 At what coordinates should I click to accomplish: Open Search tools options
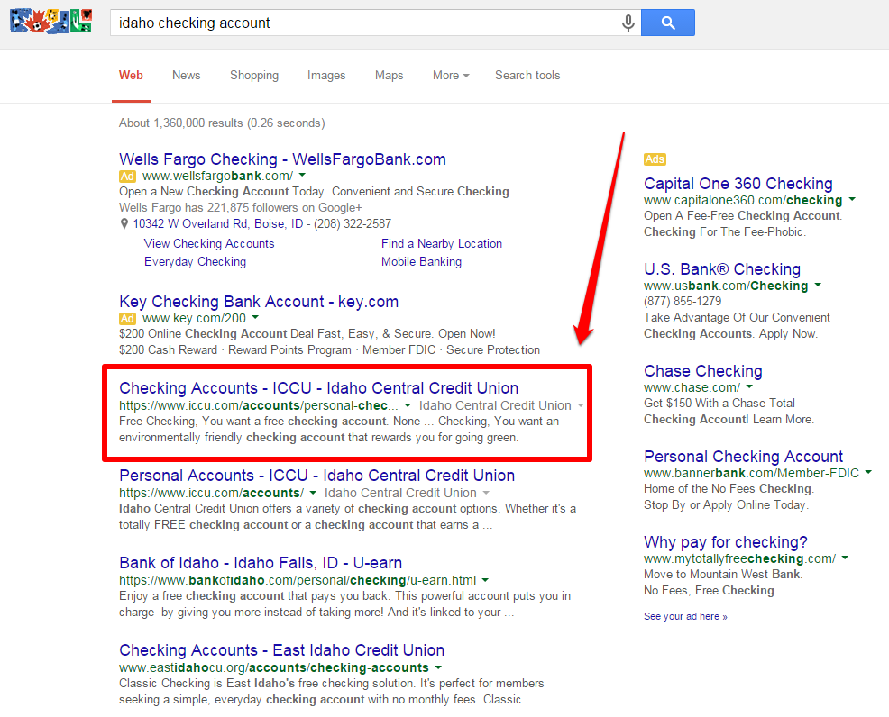click(x=527, y=76)
